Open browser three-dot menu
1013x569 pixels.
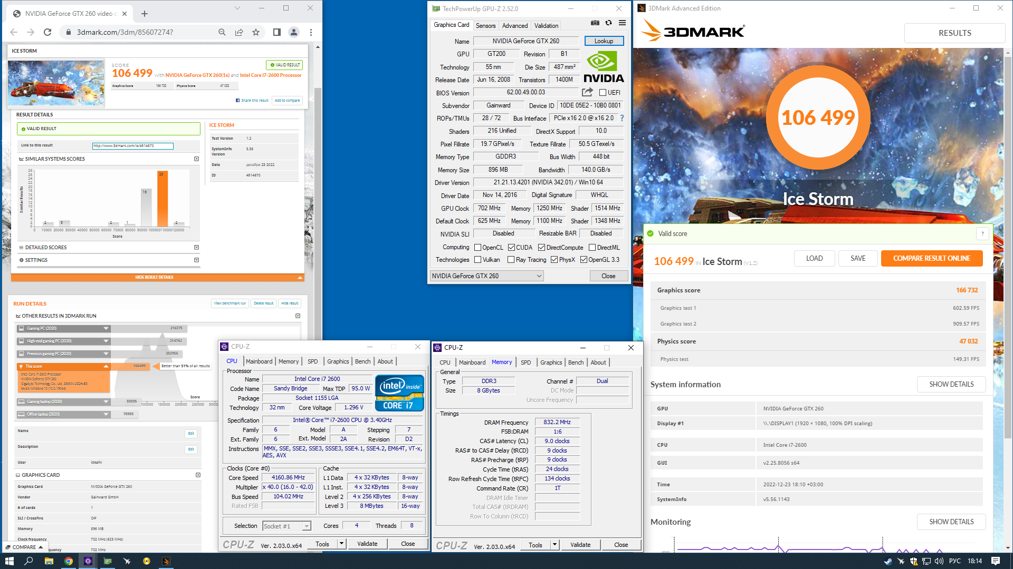(x=311, y=32)
